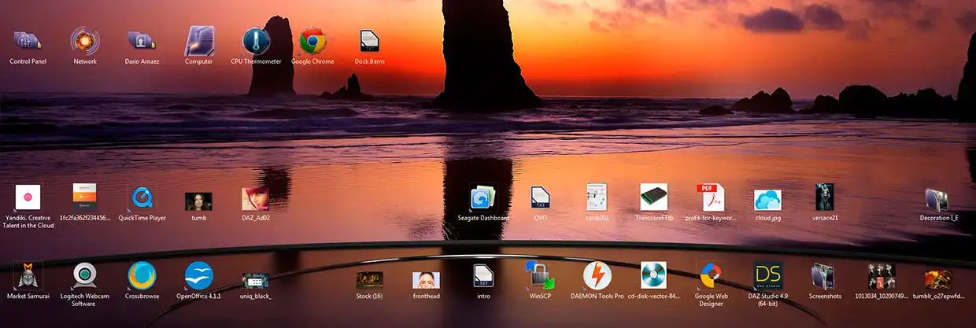
Task: Launch OpenOffice 4.1.1 shortcut
Action: point(198,276)
